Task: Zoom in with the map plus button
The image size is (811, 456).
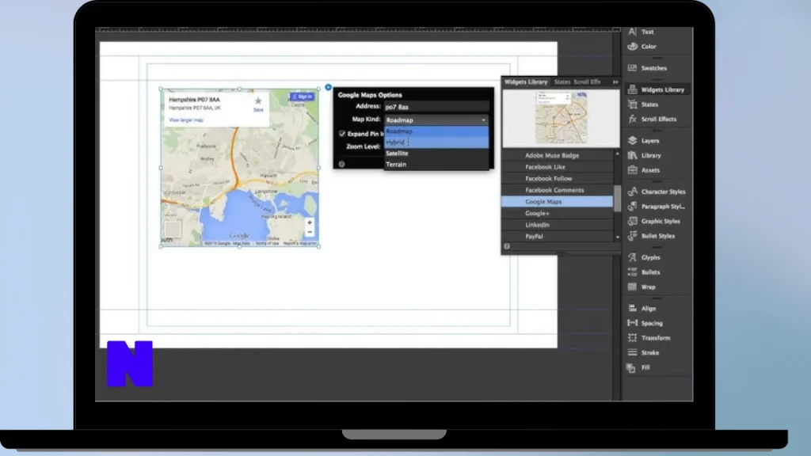Action: click(310, 222)
